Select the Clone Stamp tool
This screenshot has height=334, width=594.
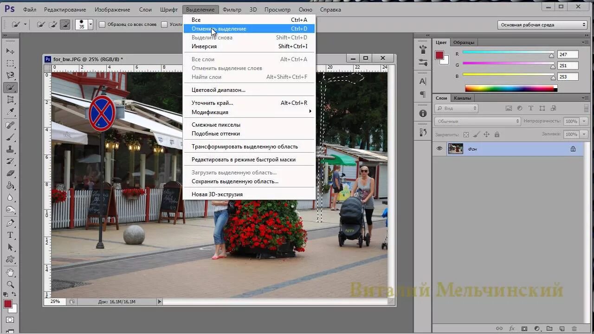coord(10,149)
